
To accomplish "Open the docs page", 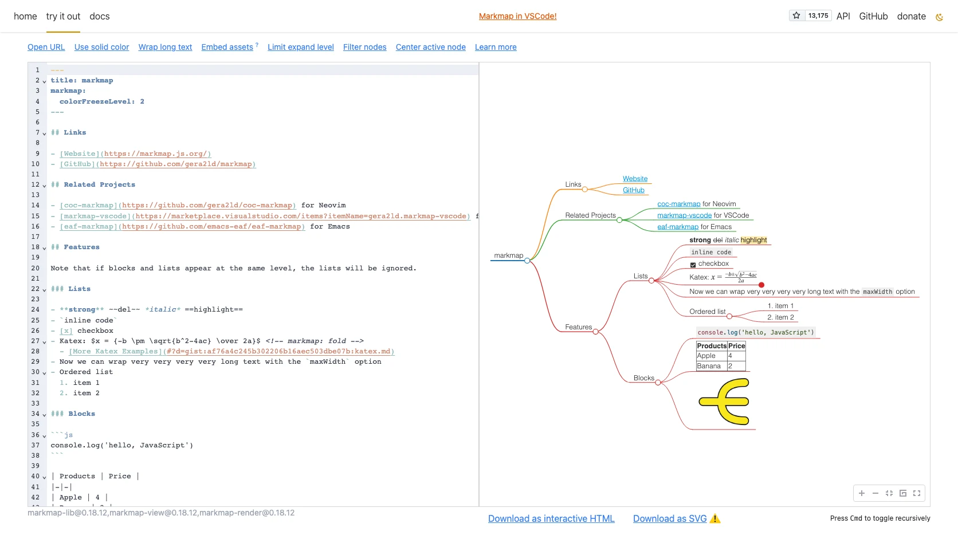I will [x=100, y=17].
